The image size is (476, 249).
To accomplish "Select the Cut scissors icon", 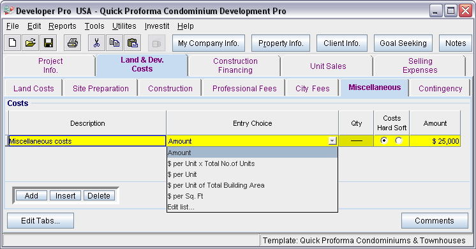I will coord(96,43).
